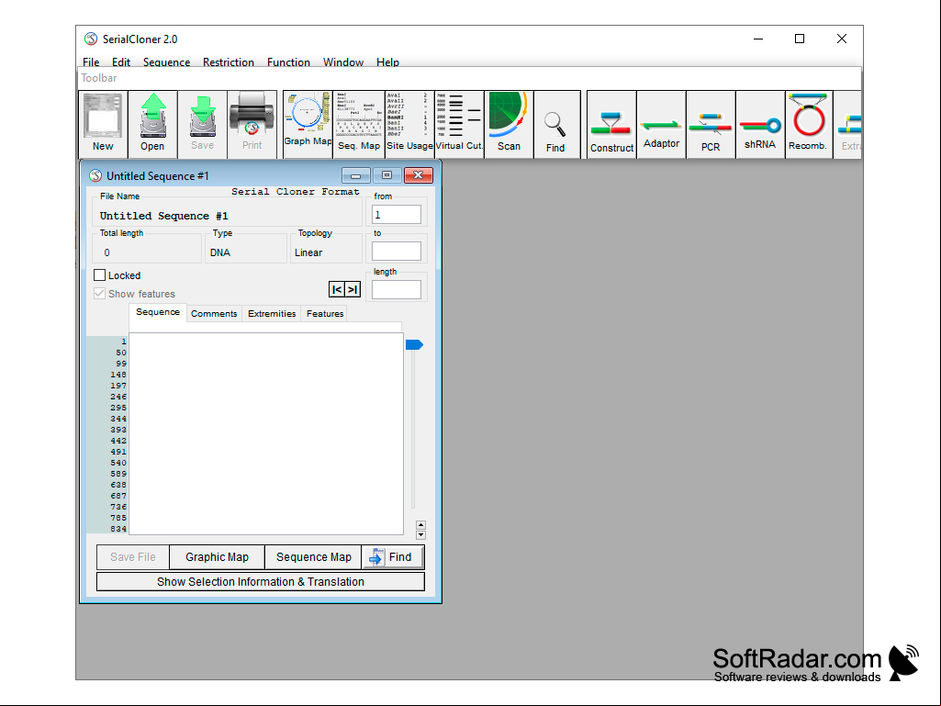Open a file with the Open icon

tap(152, 124)
